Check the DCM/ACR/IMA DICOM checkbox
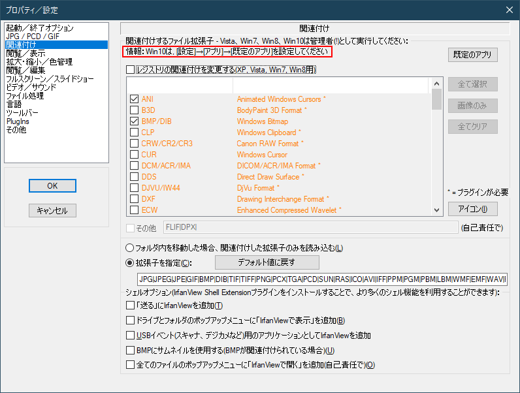 [x=135, y=166]
